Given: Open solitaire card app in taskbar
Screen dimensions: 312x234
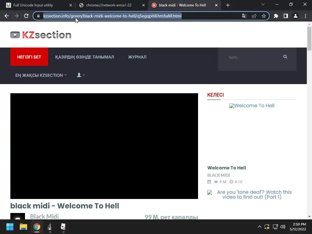Looking at the screenshot, I should click(63, 227).
